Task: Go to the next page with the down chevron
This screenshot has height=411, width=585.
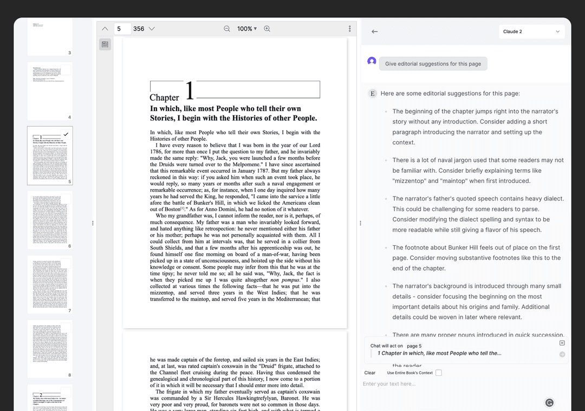Action: (x=152, y=29)
